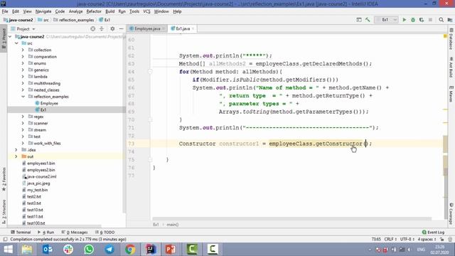
Task: Run with coverage icon in toolbar
Action: point(422,20)
